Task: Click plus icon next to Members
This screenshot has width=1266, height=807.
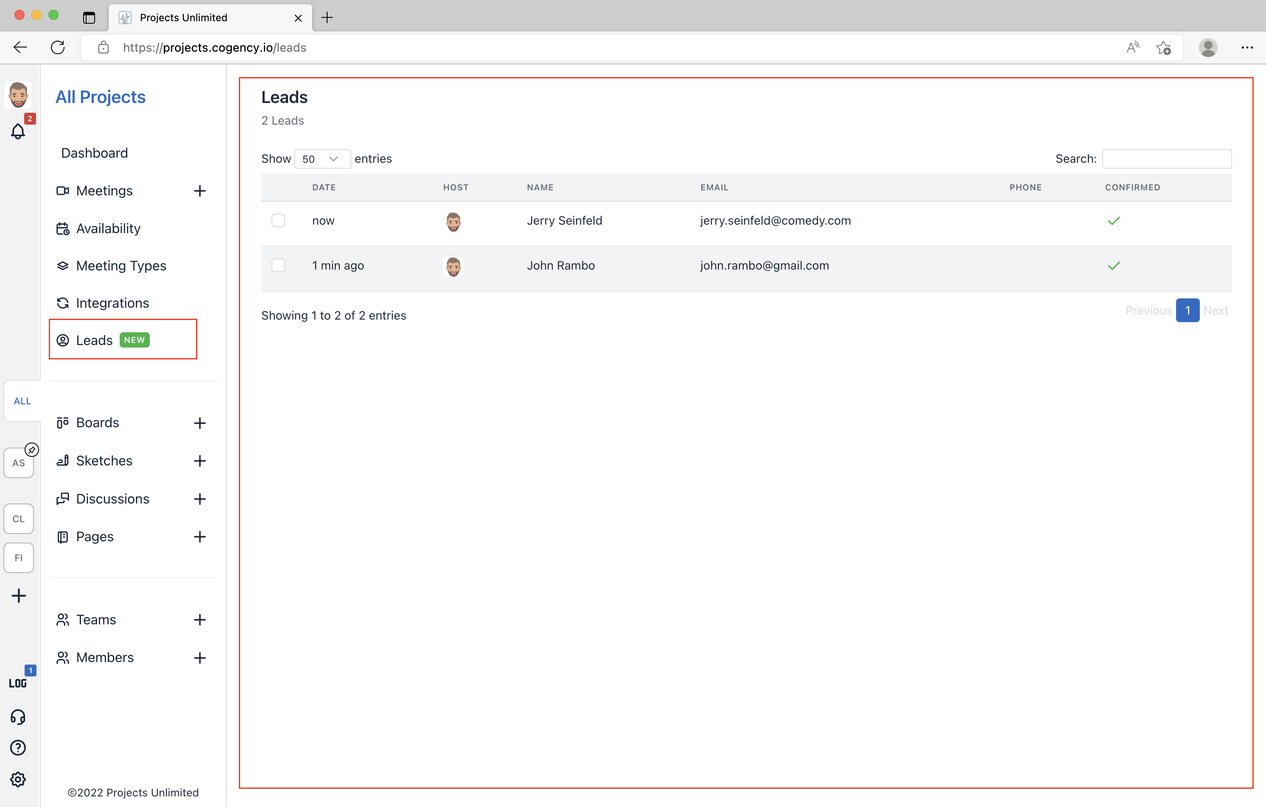Action: coord(199,658)
